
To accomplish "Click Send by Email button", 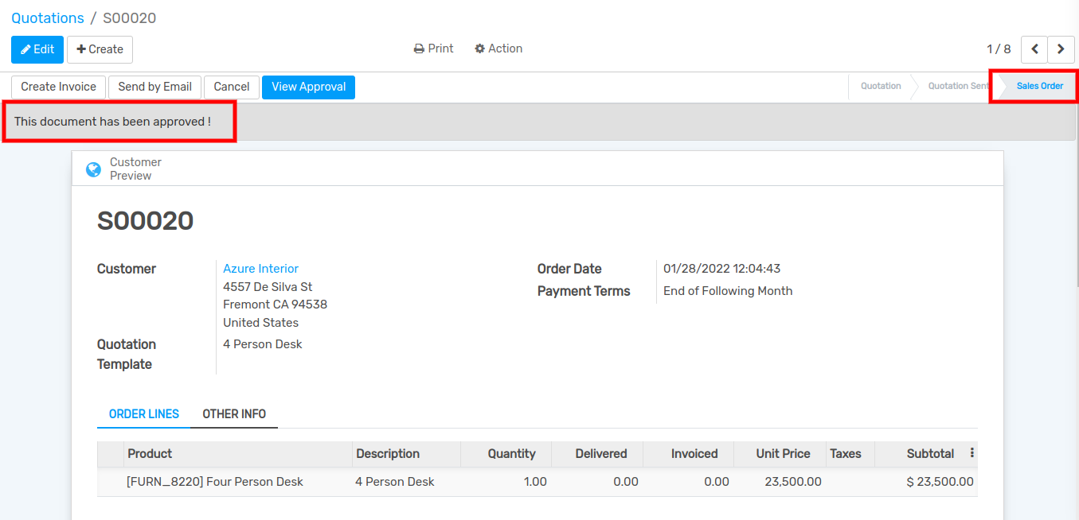I will (x=154, y=87).
